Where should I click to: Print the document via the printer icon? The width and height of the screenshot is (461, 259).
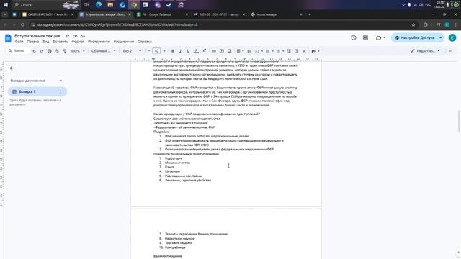tap(50, 51)
